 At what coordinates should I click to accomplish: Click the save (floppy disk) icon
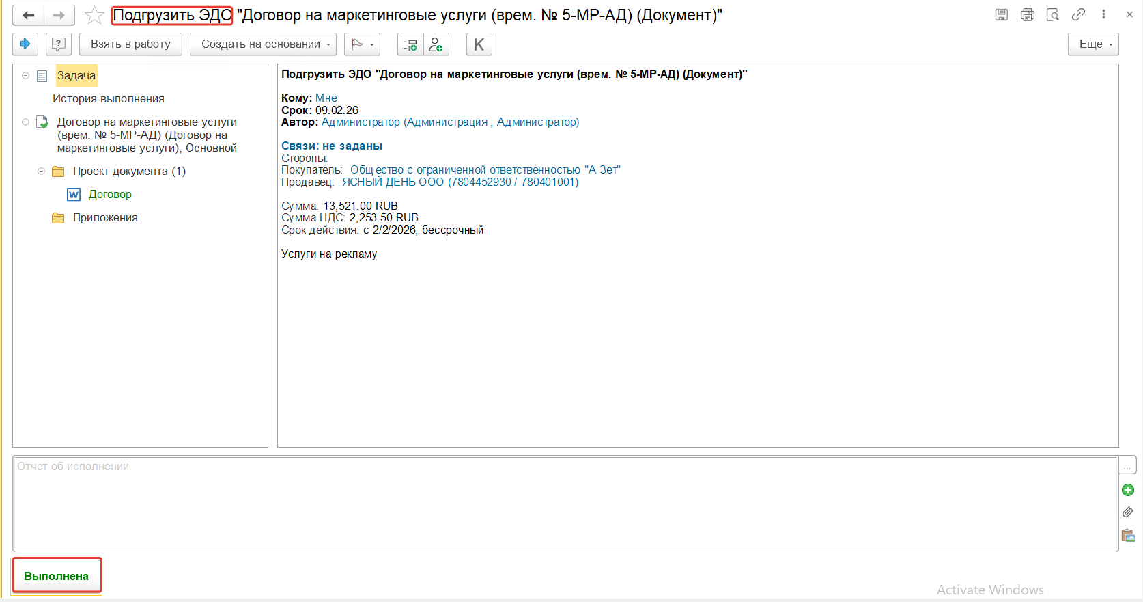click(1001, 14)
